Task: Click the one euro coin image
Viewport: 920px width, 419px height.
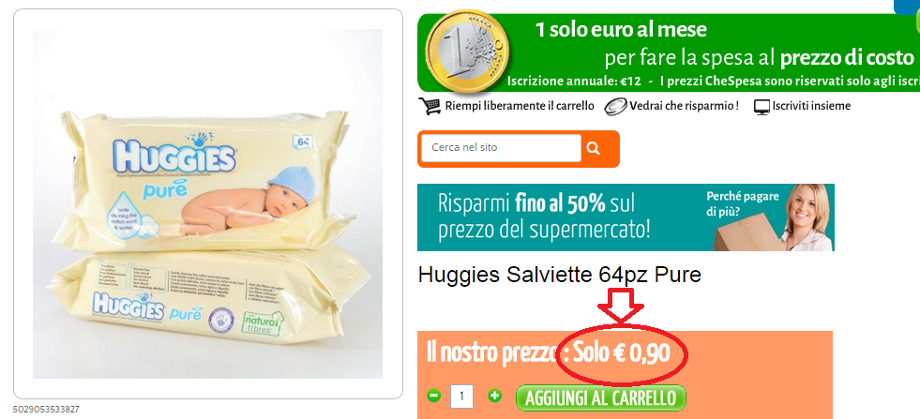Action: click(x=467, y=51)
